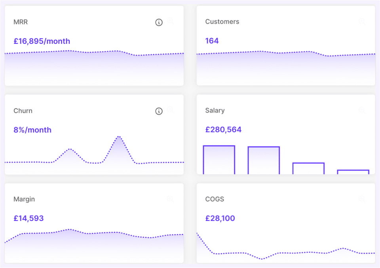Click the third bar in the Salary chart
Viewport: 380px width, 268px height.
(x=308, y=168)
